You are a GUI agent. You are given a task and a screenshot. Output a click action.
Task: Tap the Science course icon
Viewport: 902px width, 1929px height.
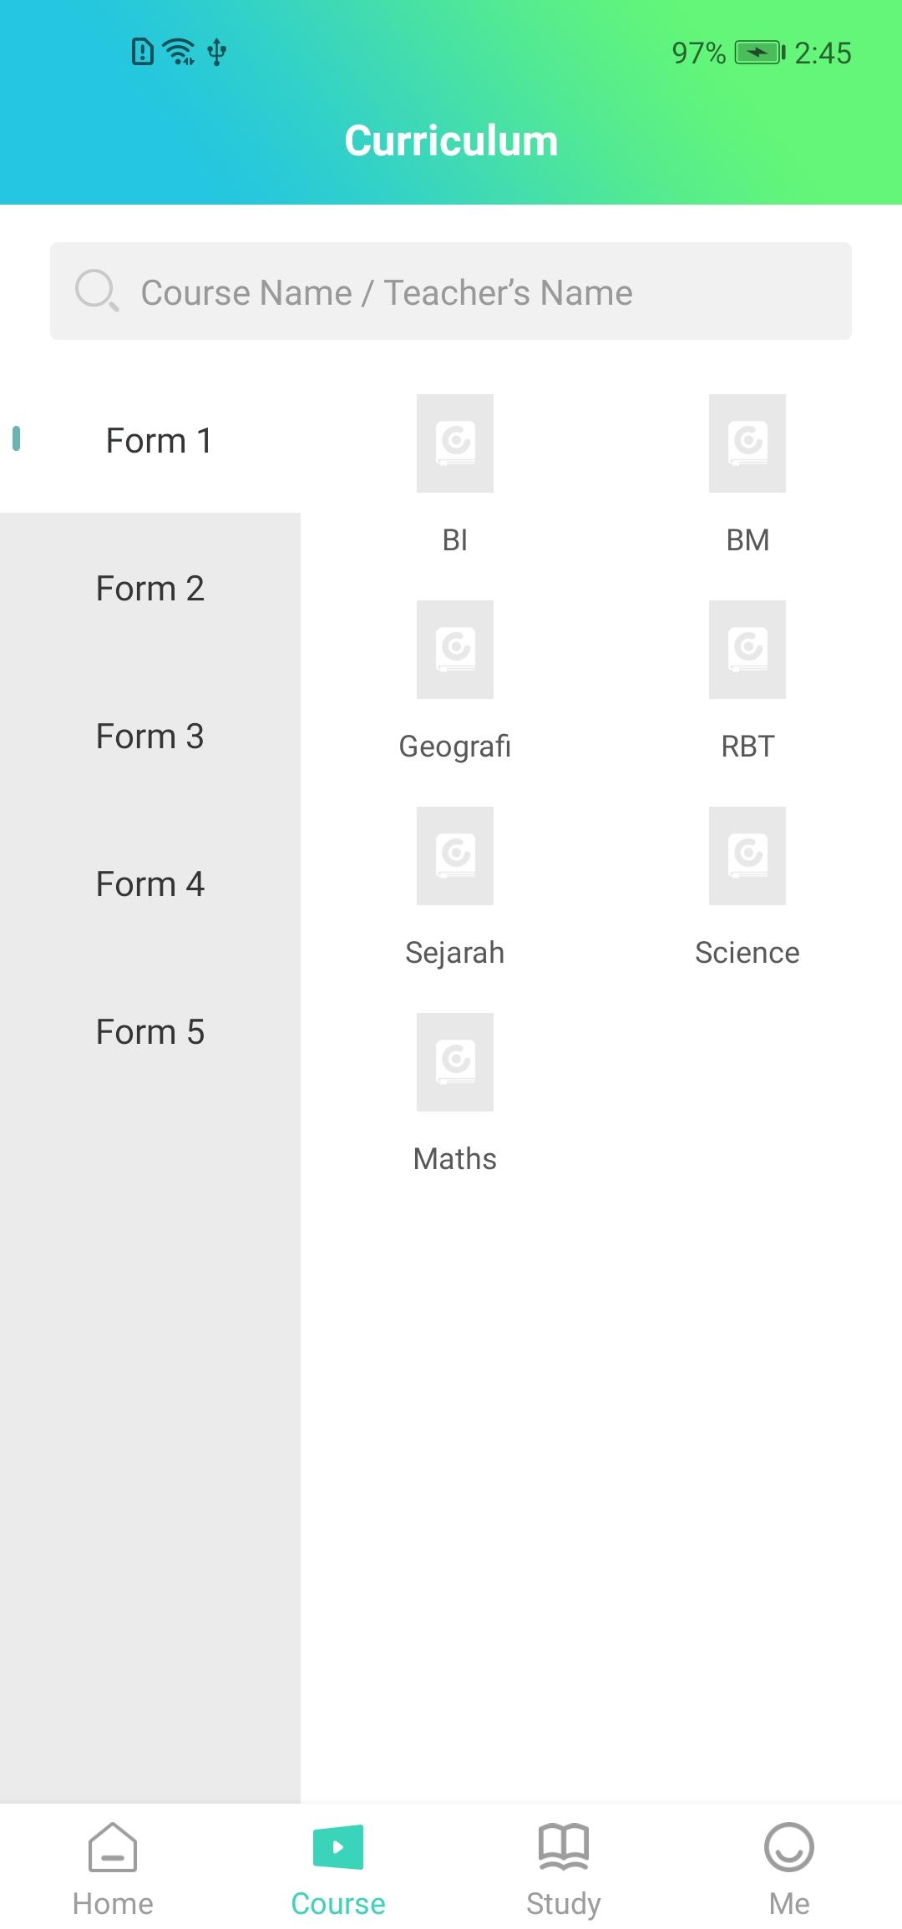coord(747,855)
